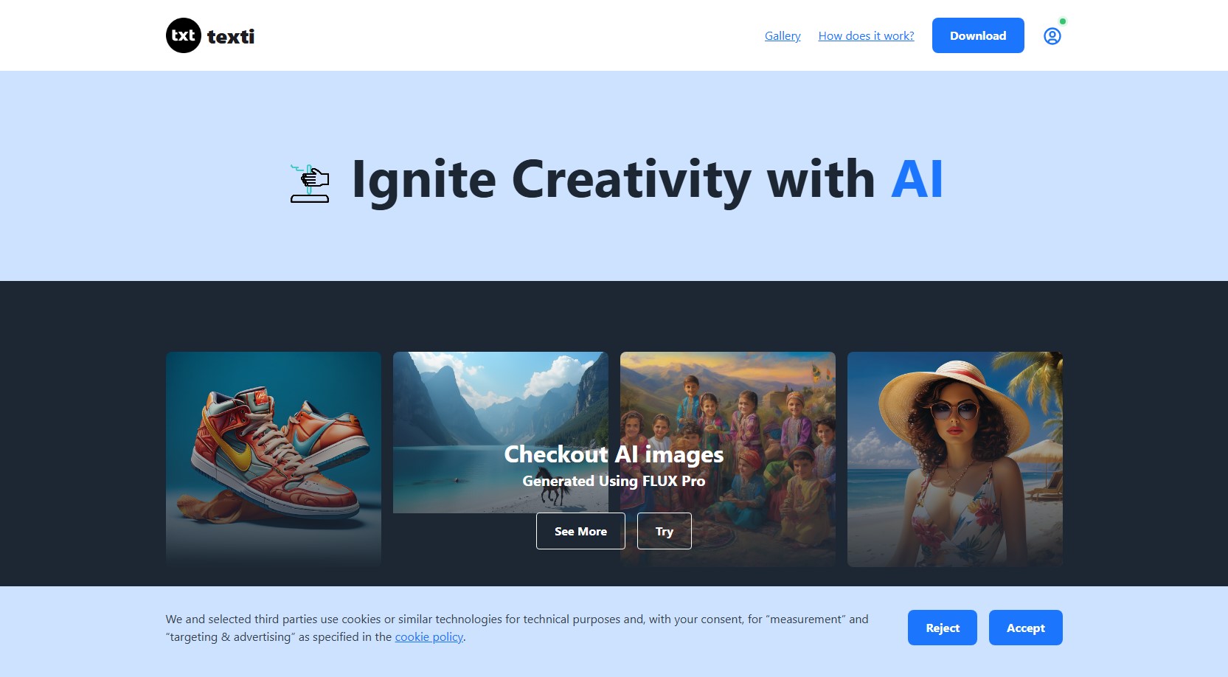Viewport: 1228px width, 677px height.
Task: Open the cookie policy link
Action: (x=429, y=636)
